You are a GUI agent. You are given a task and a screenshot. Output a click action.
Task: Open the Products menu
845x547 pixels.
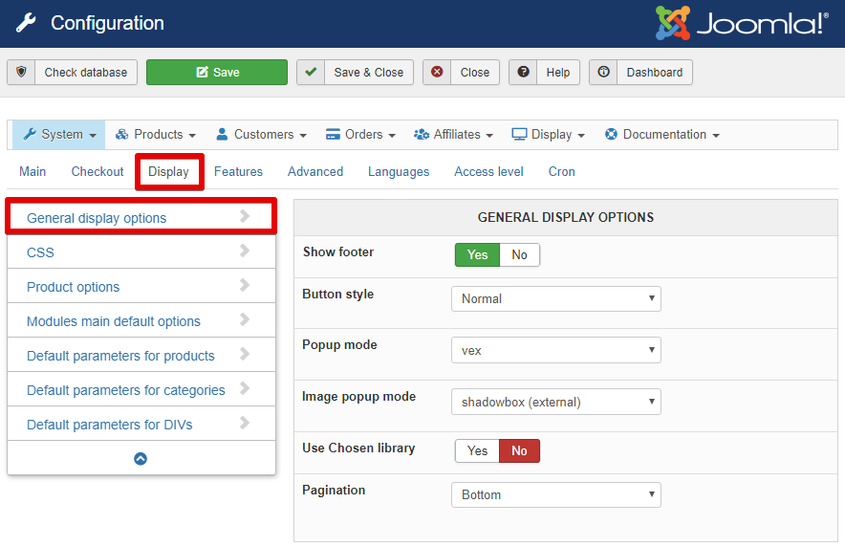[156, 134]
